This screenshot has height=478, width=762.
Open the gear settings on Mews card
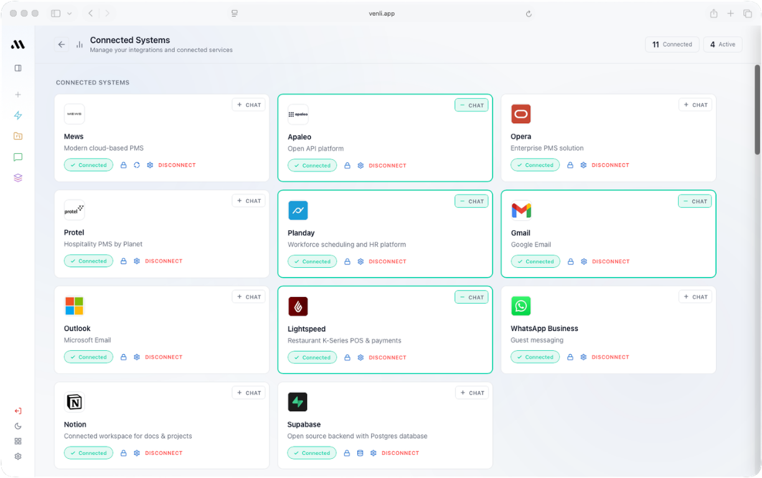tap(150, 166)
